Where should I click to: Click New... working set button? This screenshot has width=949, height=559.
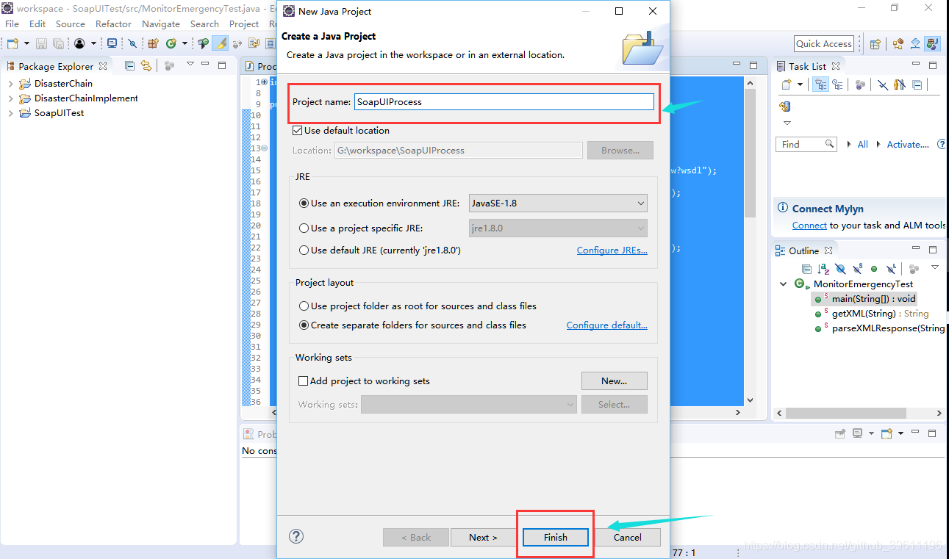pyautogui.click(x=615, y=381)
